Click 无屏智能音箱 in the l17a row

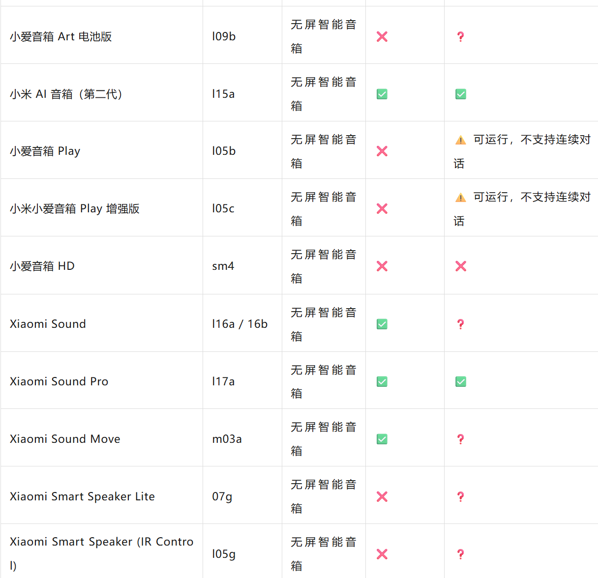[324, 381]
